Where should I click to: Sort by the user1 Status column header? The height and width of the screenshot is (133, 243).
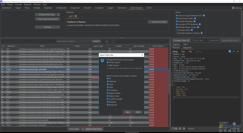pos(158,46)
